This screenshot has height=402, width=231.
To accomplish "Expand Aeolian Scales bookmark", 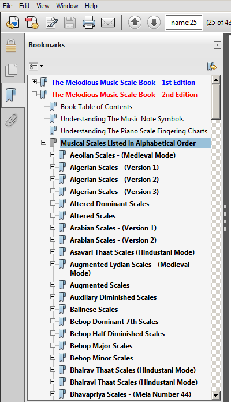I will (53, 155).
